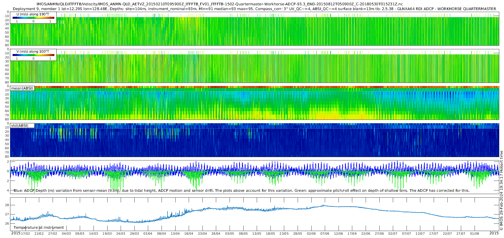Click the blue ADCP Depth caption text
Image resolution: width=504 pixels, height=238 pixels.
coord(241,190)
